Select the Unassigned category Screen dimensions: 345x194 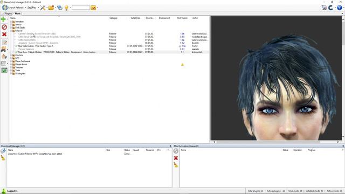pos(20,74)
